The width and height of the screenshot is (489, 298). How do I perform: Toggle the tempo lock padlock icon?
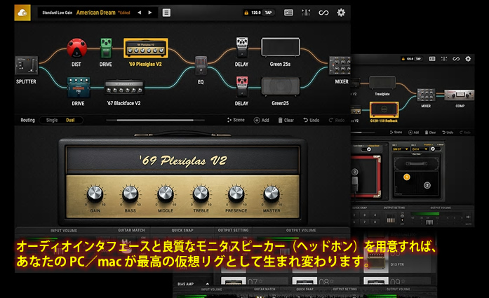(x=246, y=13)
